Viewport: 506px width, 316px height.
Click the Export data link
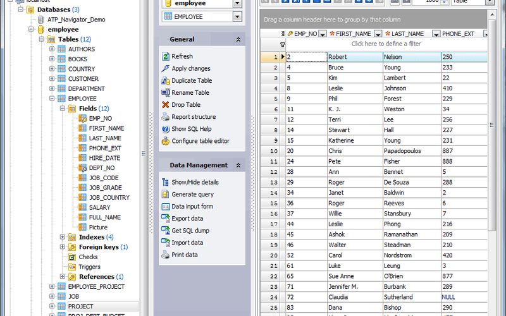point(187,219)
